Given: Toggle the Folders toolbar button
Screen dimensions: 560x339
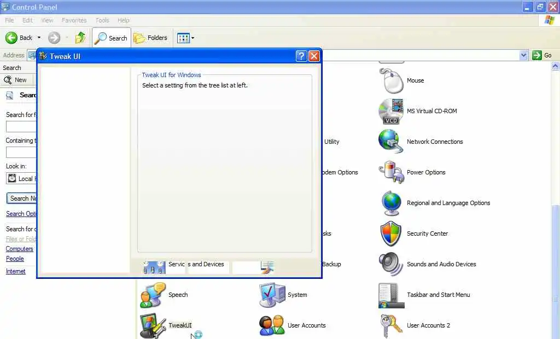Looking at the screenshot, I should point(151,38).
